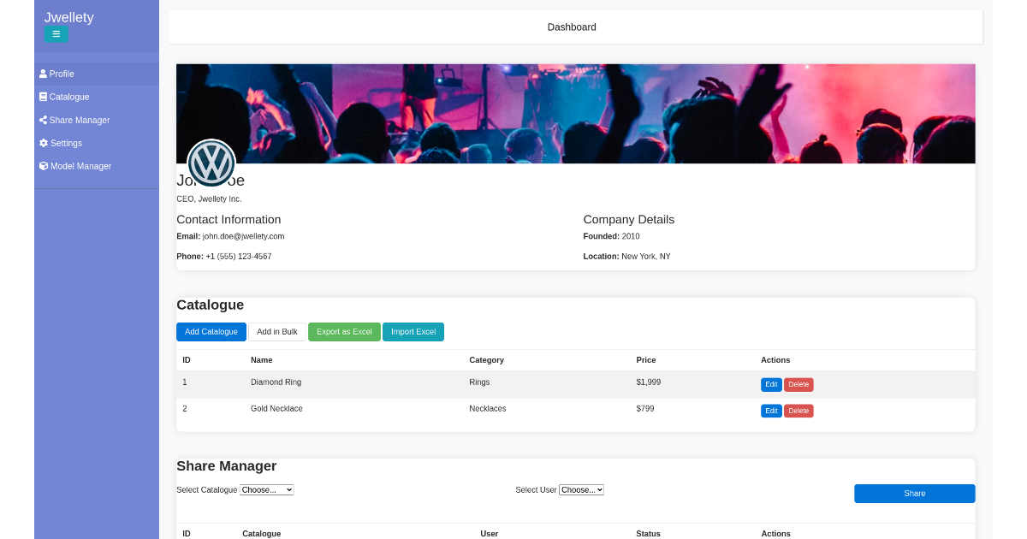This screenshot has height=539, width=1027.
Task: Choose a catalogue from the Choose... selector
Action: pyautogui.click(x=266, y=489)
